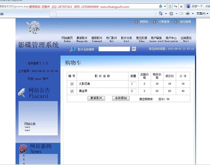This screenshot has height=165, width=210.
Task: Open 用户中心 Usercenter menu item
Action: [x=171, y=39]
